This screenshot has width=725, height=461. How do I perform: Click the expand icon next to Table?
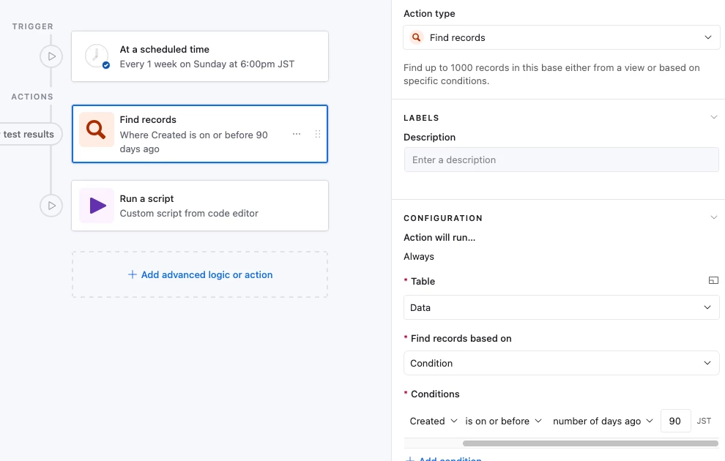coord(713,281)
